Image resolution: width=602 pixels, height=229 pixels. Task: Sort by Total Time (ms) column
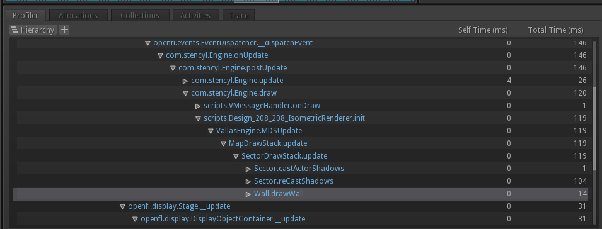555,30
